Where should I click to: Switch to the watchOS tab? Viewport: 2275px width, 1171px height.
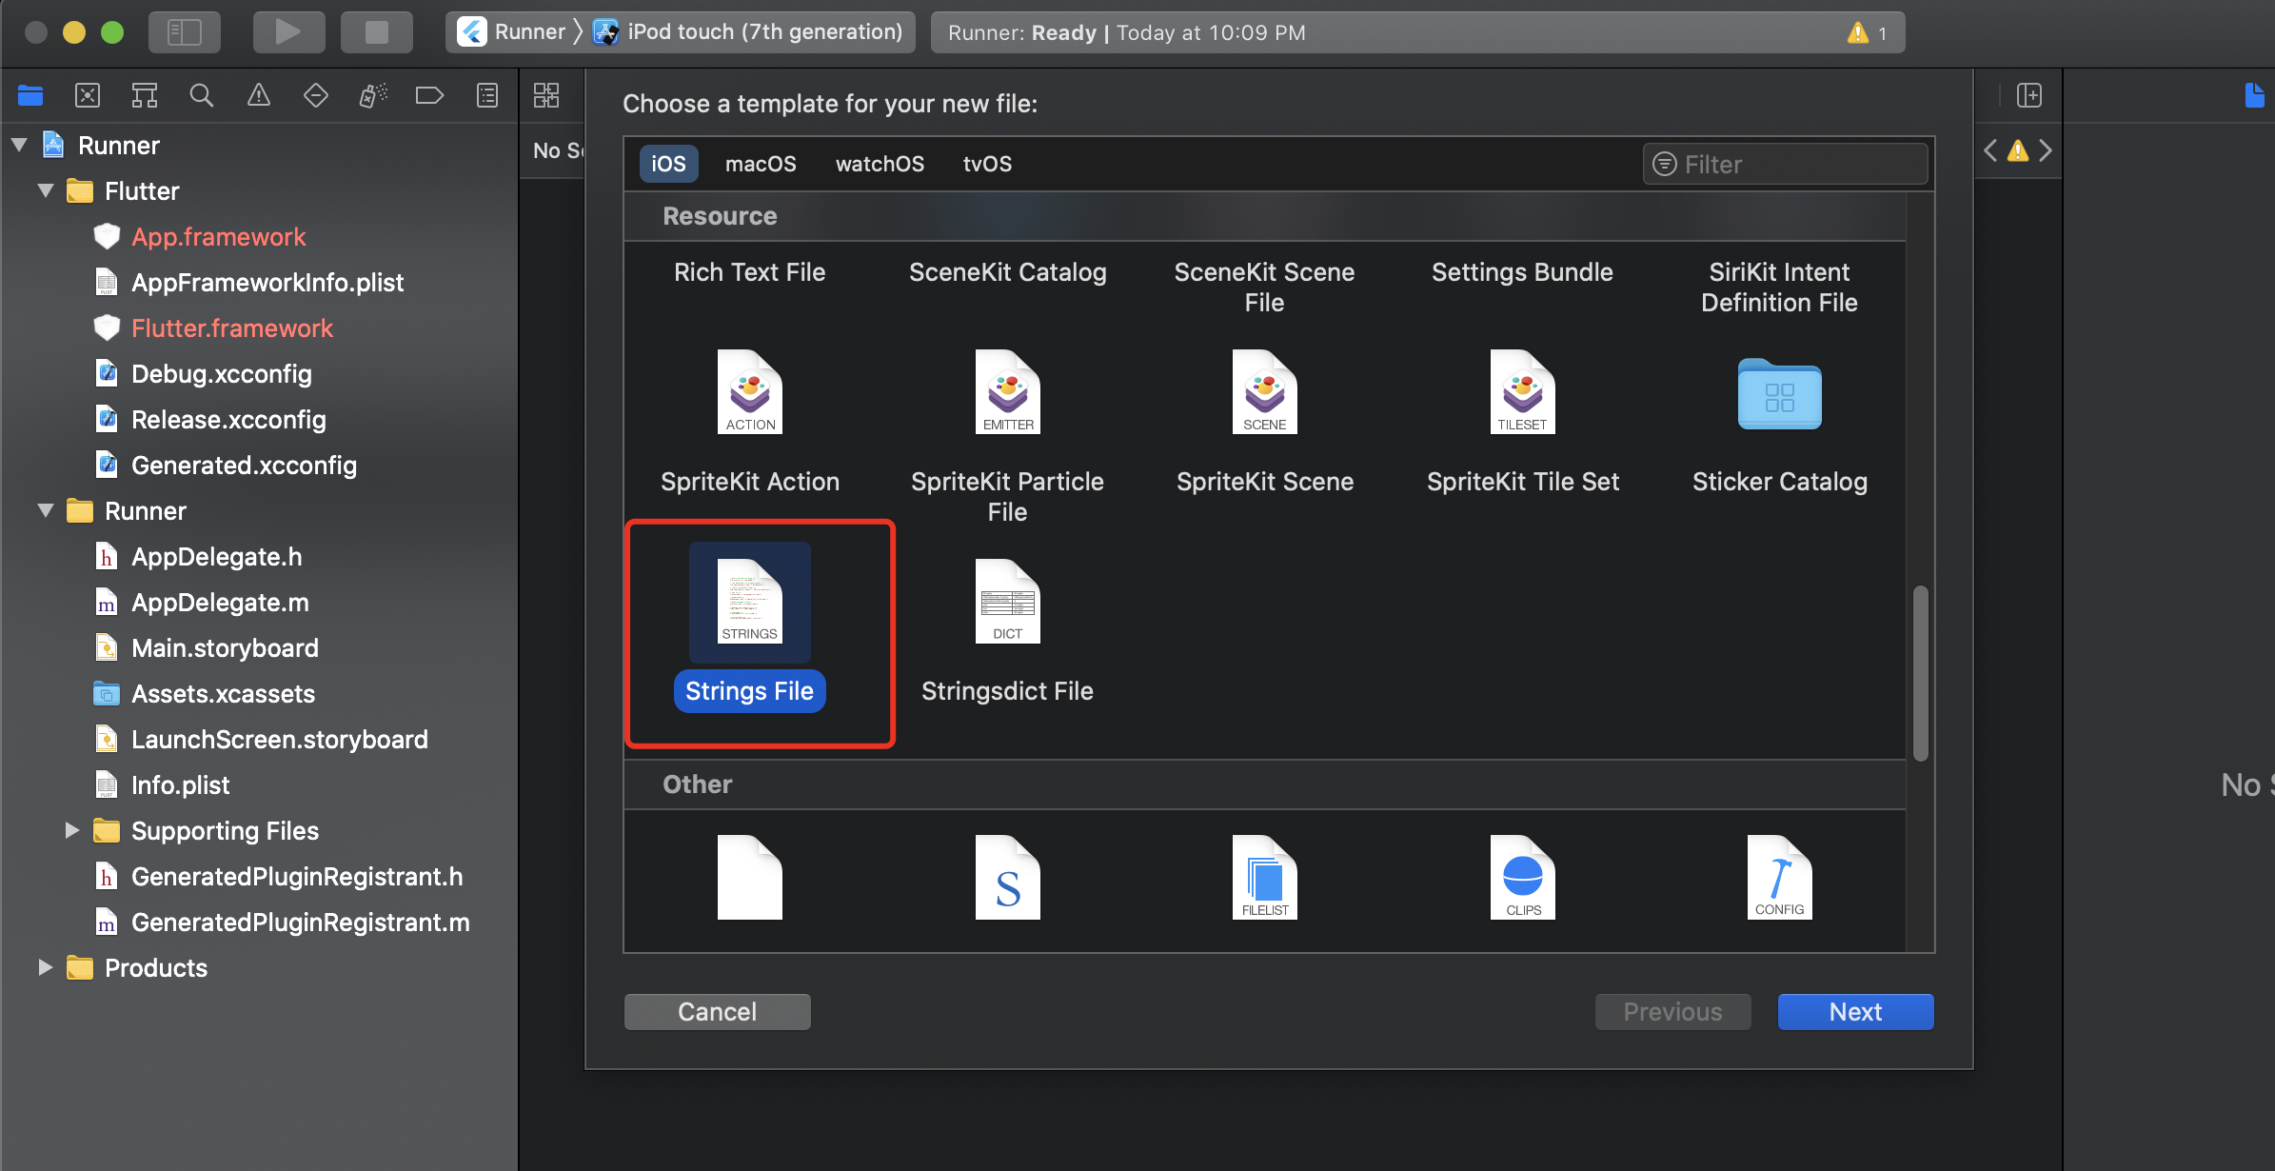(x=880, y=164)
